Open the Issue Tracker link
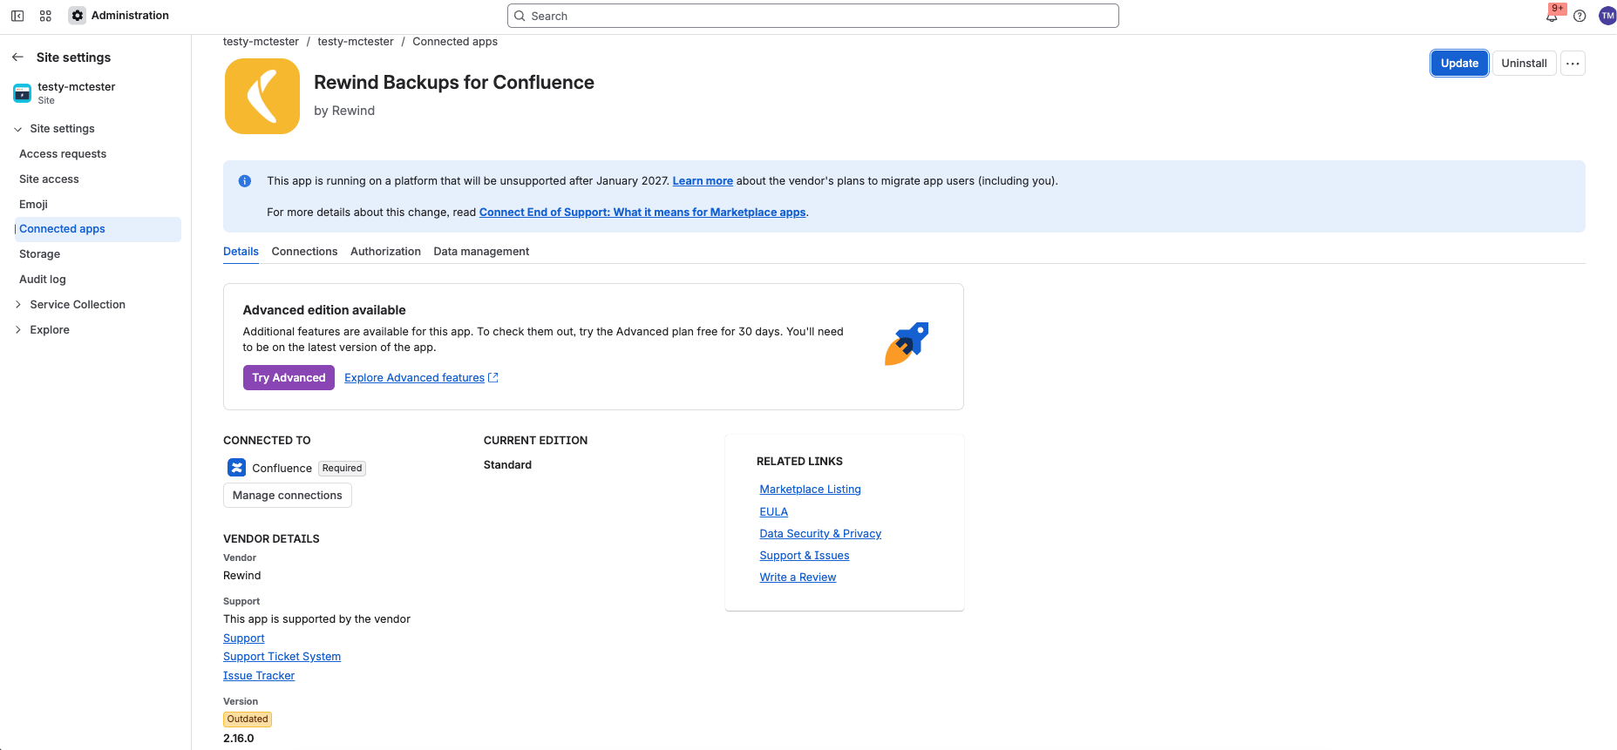 pos(259,676)
